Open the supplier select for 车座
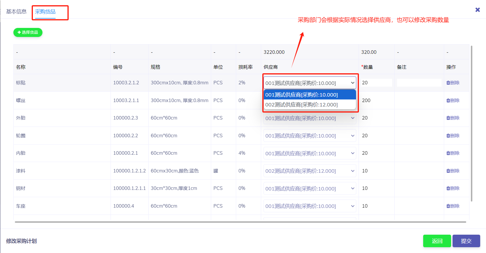 [309, 206]
